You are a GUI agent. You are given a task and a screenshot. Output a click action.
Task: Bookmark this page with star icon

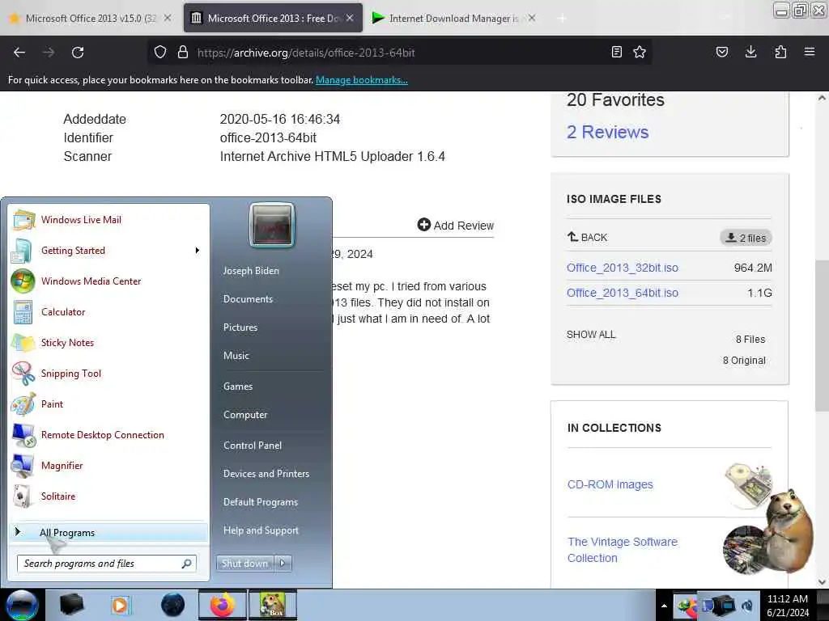tap(640, 52)
